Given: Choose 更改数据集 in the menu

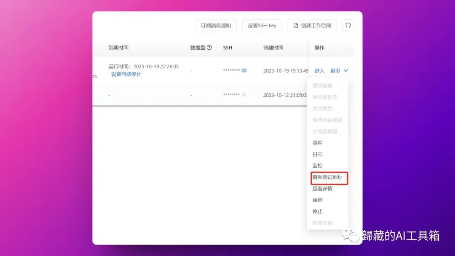Looking at the screenshot, I should click(325, 97).
